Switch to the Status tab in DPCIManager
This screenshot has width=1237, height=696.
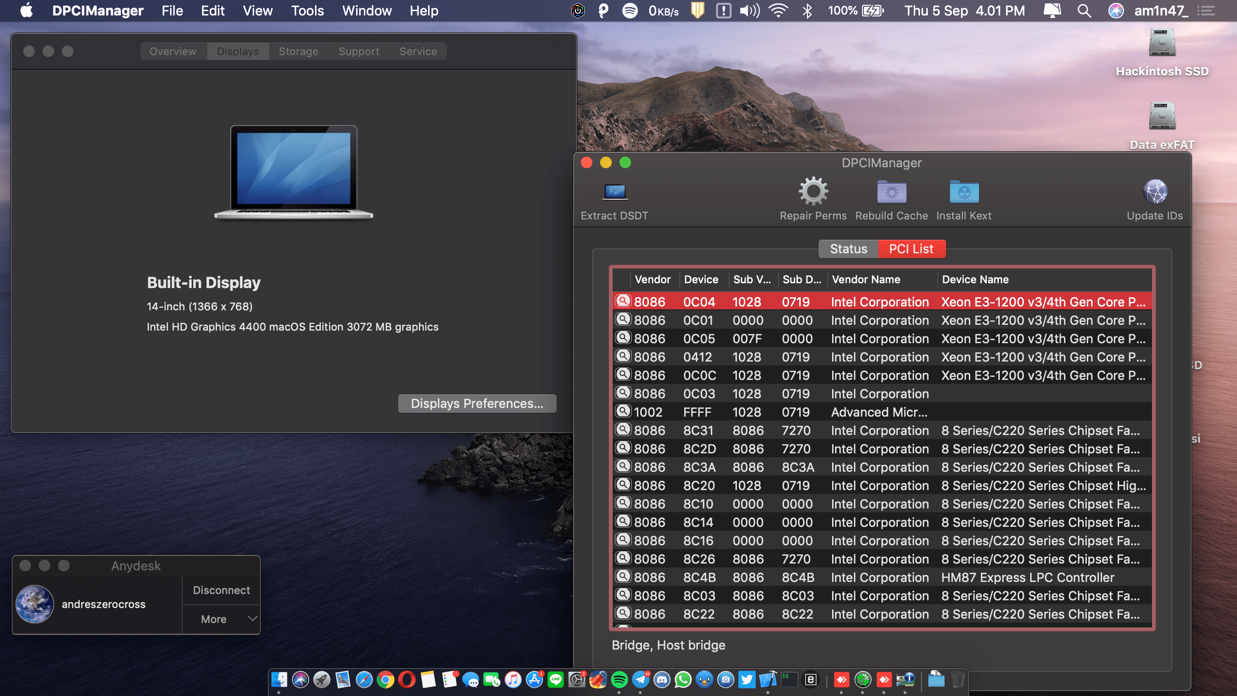849,249
